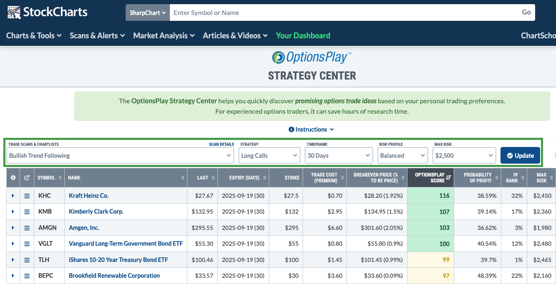Image resolution: width=556 pixels, height=284 pixels.
Task: Sort by OptionsPlay Score column
Action: pos(430,178)
